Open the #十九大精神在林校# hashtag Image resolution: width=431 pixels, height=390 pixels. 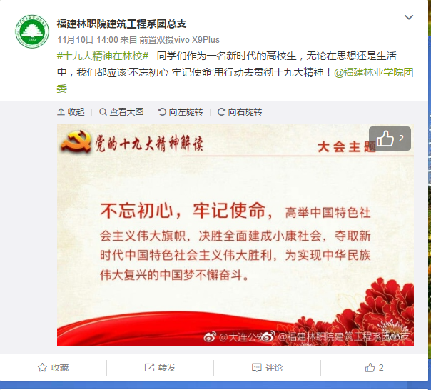103,56
